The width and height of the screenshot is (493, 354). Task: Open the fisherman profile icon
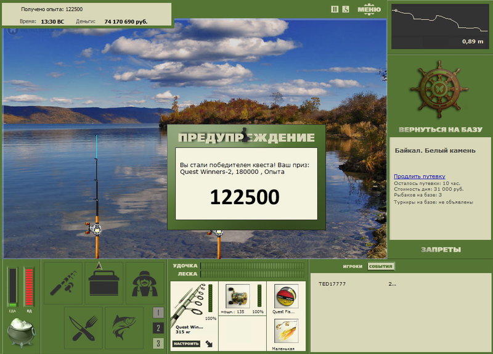point(145,283)
